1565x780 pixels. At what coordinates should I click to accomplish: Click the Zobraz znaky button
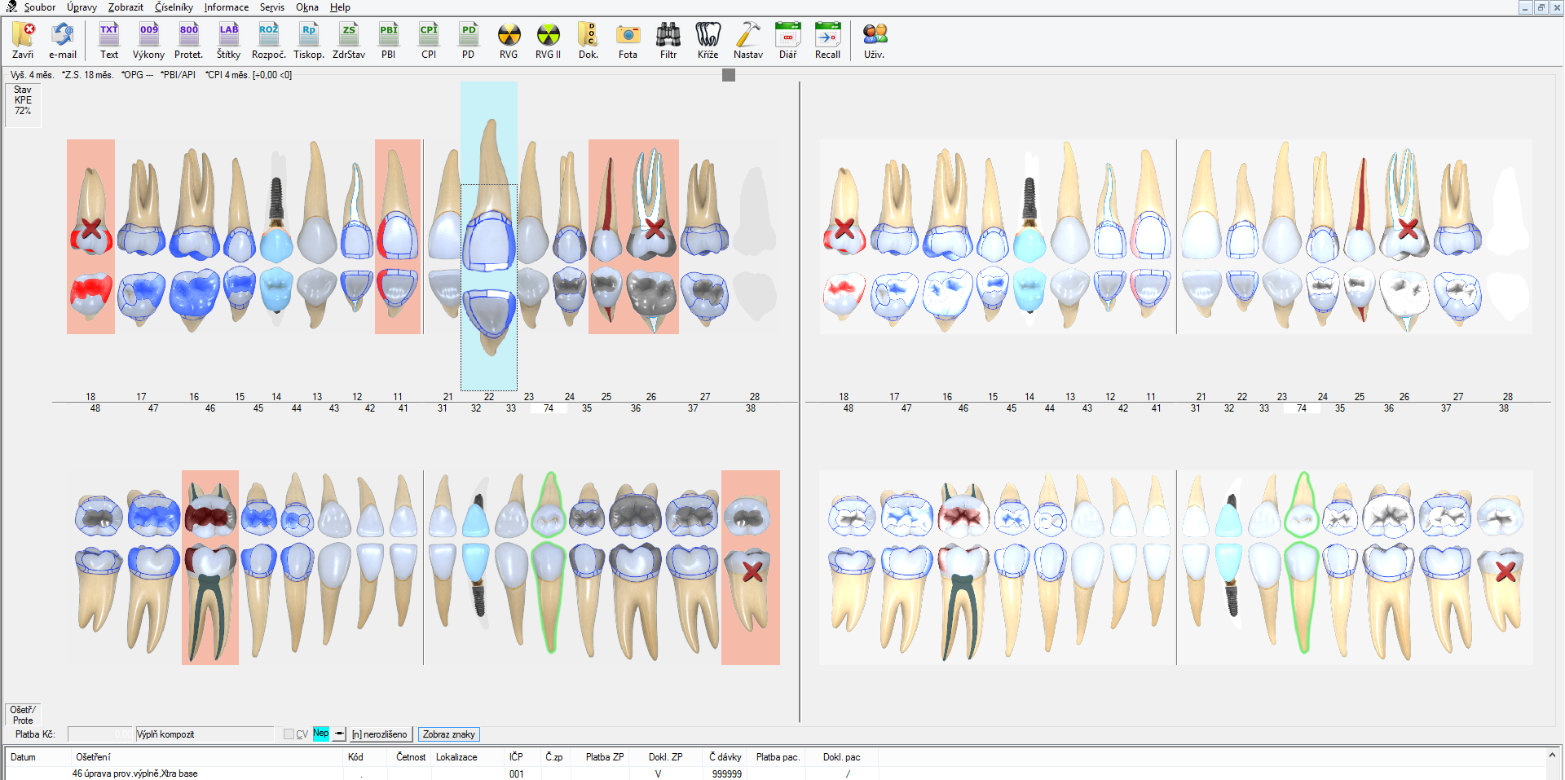click(x=448, y=734)
